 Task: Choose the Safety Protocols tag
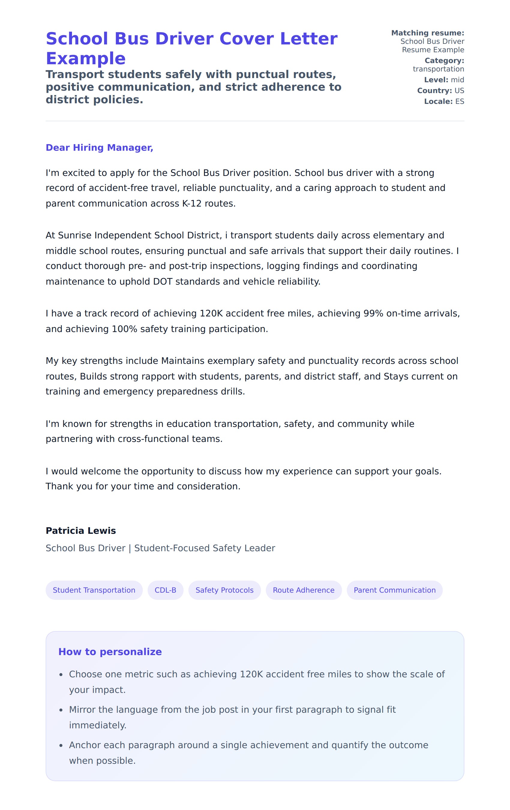click(224, 590)
